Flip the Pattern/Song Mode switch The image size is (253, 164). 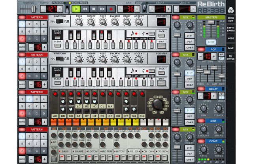67,9
